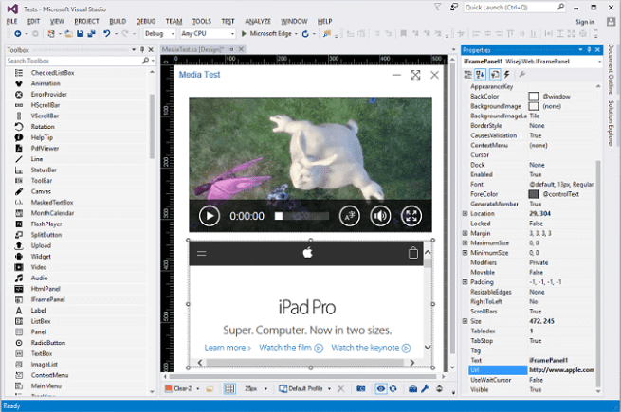Open the DEBUG menu
Viewport: 621px width, 412px height.
(146, 22)
